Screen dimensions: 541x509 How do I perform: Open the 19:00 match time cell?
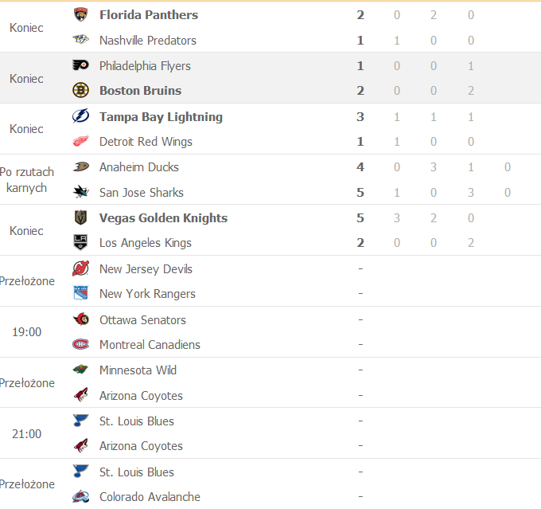(27, 332)
